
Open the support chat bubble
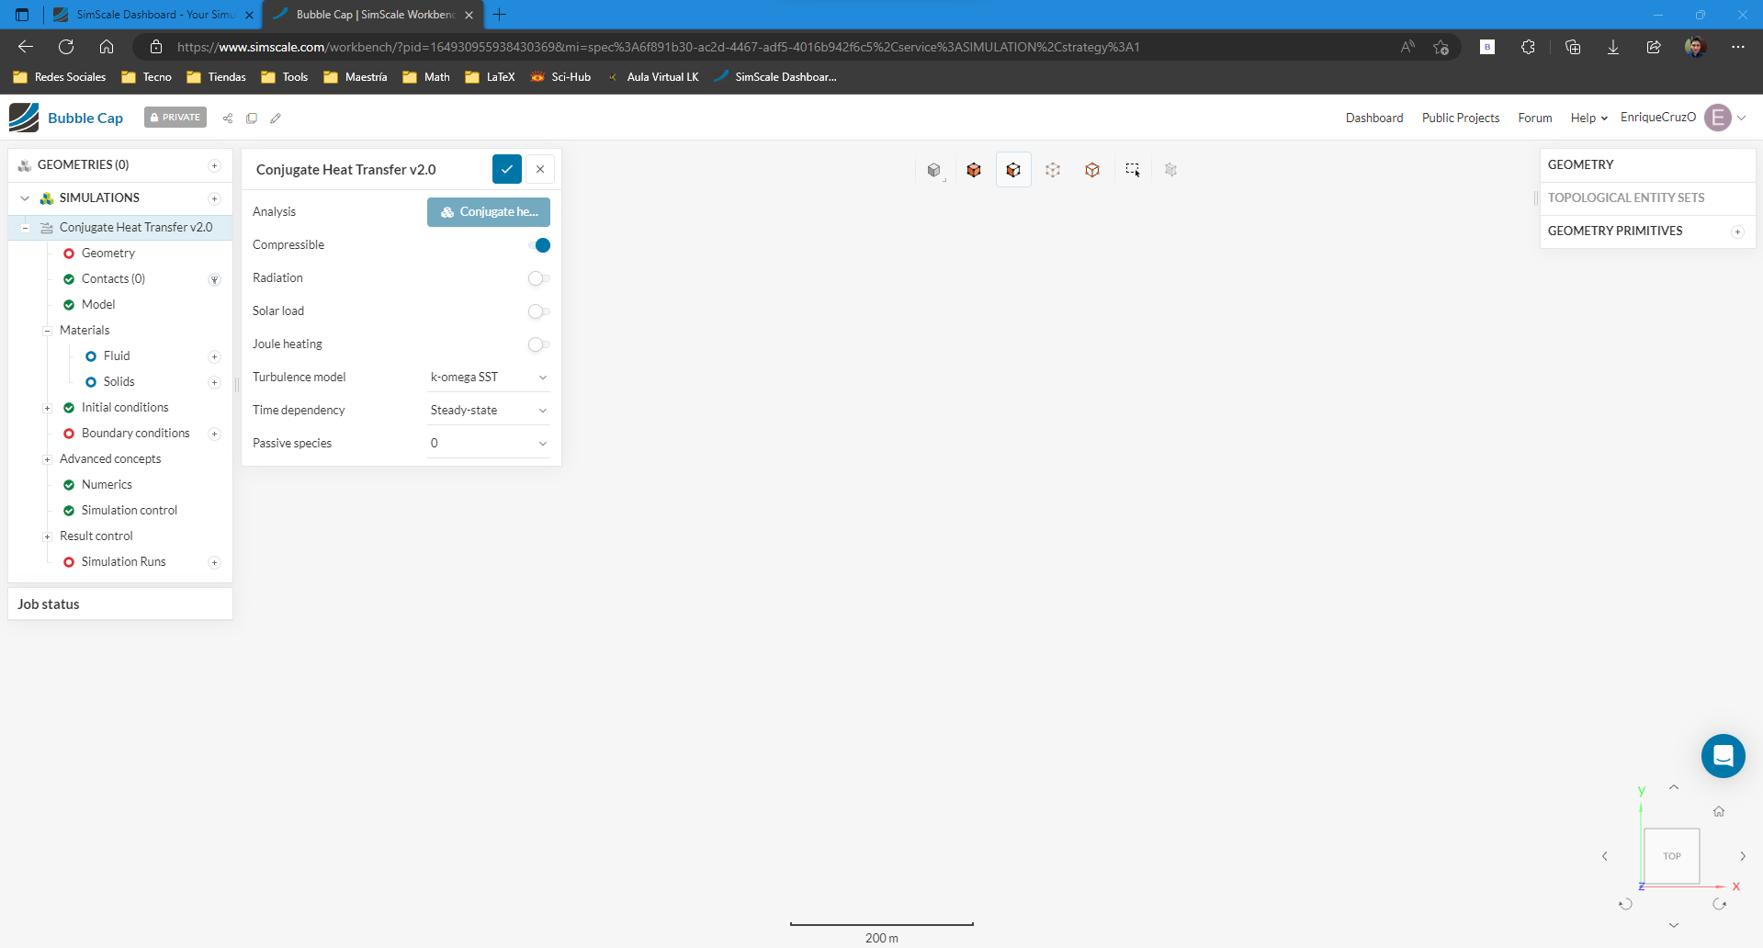(1723, 756)
